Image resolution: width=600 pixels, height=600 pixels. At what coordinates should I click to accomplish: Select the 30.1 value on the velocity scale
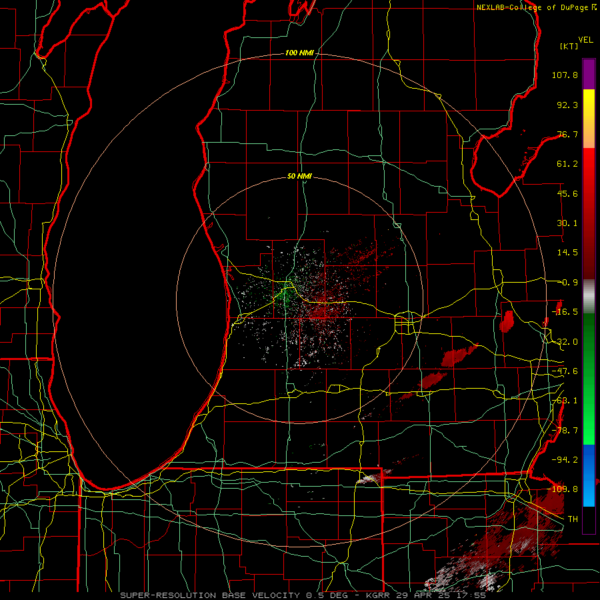(567, 223)
